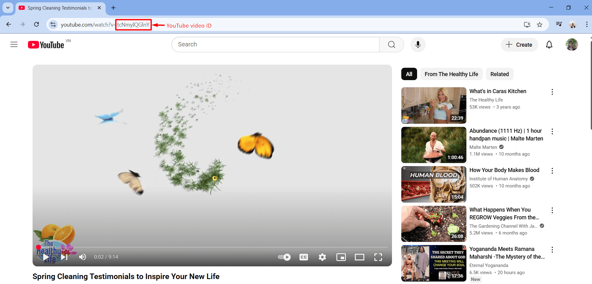Skip to next video
Image resolution: width=592 pixels, height=284 pixels.
tap(64, 257)
